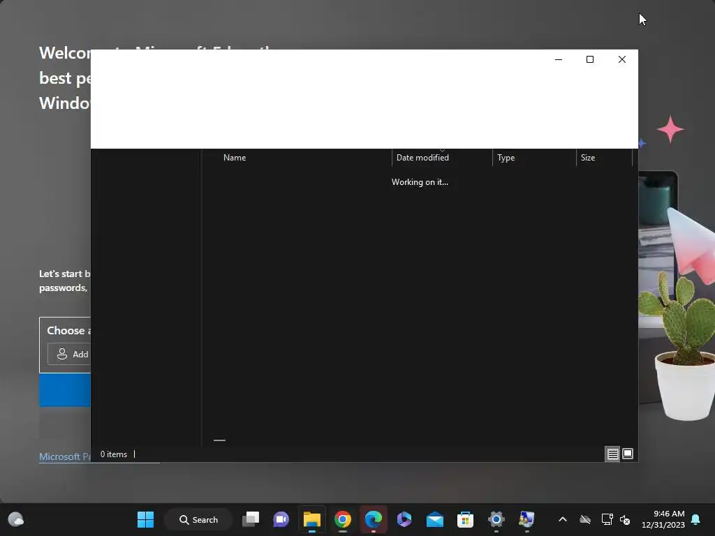The height and width of the screenshot is (536, 715).
Task: Sort files by the Type column
Action: (x=534, y=158)
